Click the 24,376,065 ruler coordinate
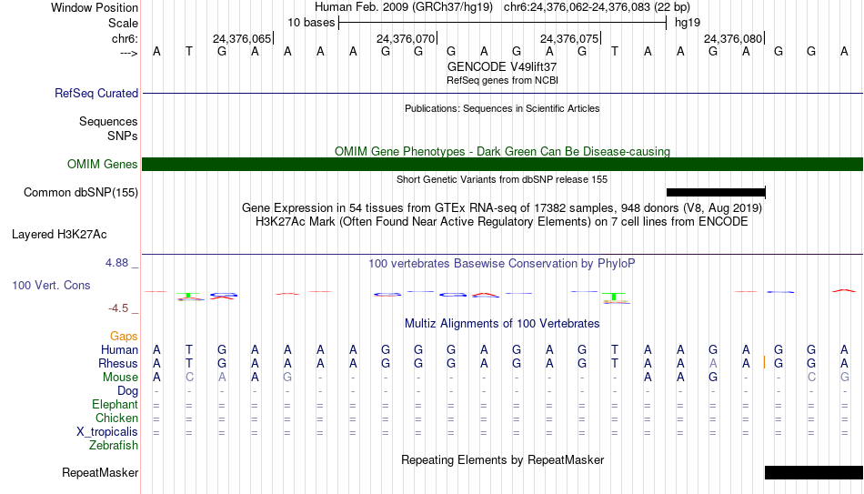 [242, 38]
